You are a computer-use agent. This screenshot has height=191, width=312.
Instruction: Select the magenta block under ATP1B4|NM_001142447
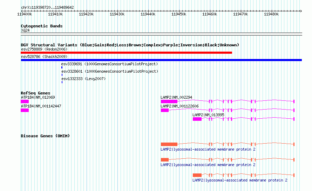[x=25, y=110]
